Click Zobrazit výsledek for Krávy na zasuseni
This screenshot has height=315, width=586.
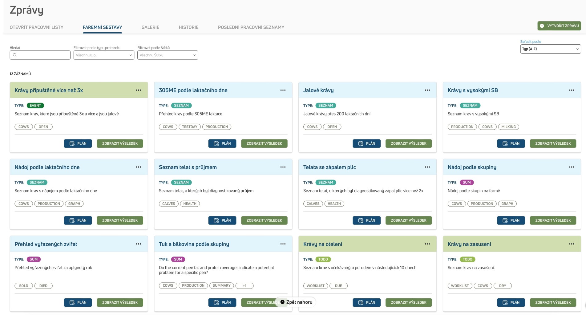(553, 303)
